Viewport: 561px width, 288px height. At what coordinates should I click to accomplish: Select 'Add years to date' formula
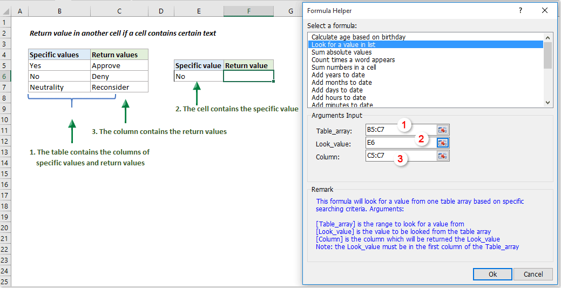(425, 75)
